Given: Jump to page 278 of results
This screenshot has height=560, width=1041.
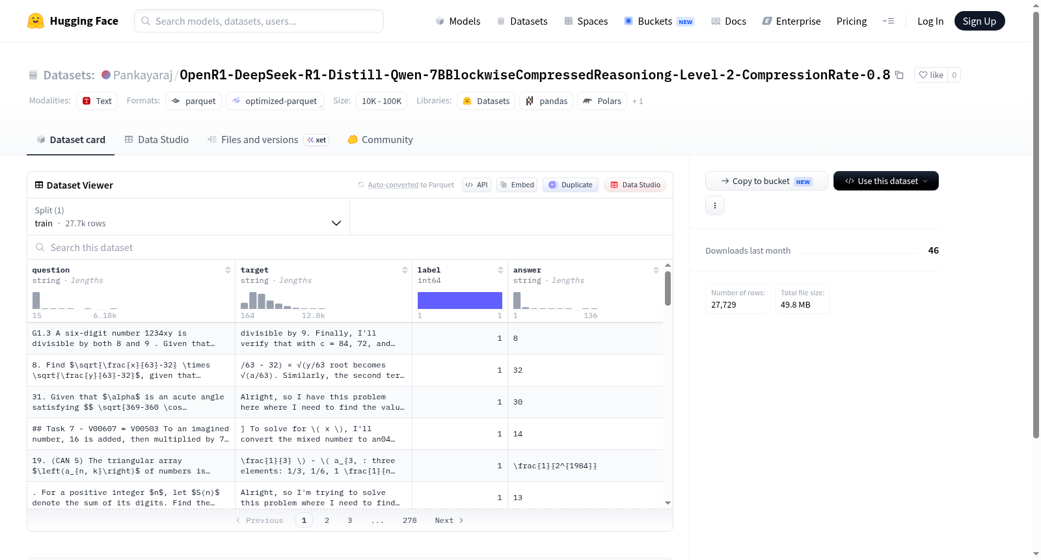Looking at the screenshot, I should 409,520.
